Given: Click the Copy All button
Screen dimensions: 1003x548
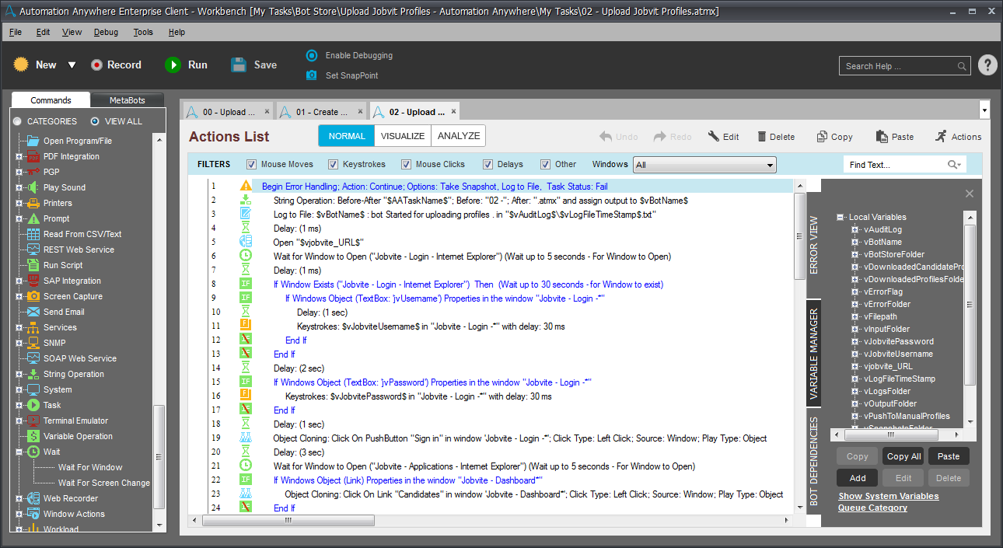Looking at the screenshot, I should (903, 456).
